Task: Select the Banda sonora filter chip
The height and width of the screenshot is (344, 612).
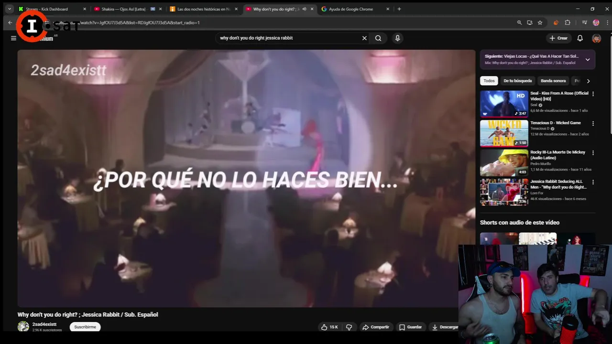Action: tap(553, 81)
